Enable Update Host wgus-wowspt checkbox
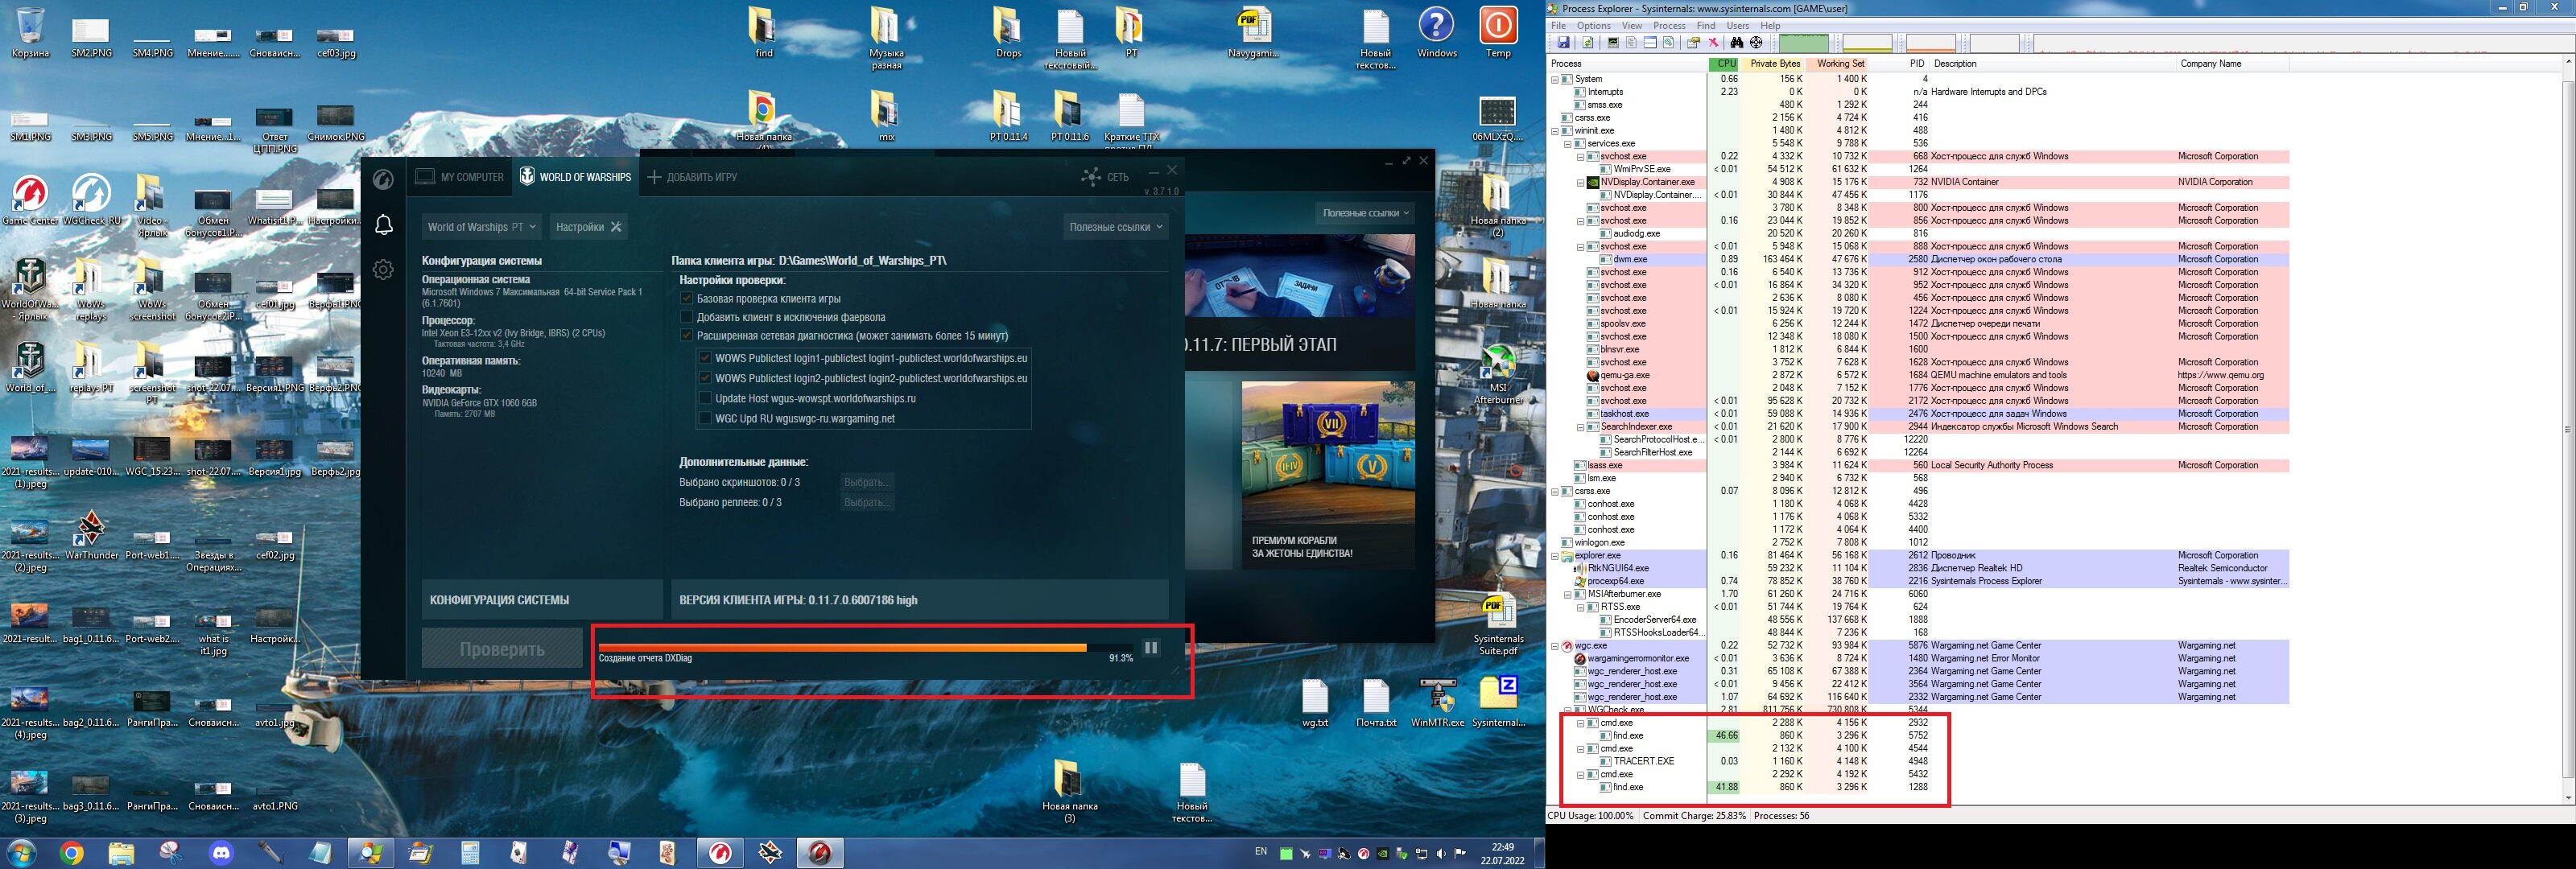Screen dimensions: 2576x869 click(705, 398)
